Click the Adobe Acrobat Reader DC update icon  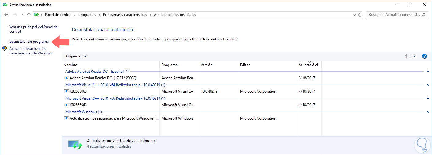click(x=67, y=78)
